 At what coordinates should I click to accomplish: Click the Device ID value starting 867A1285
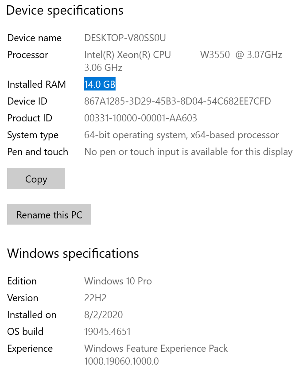[177, 101]
